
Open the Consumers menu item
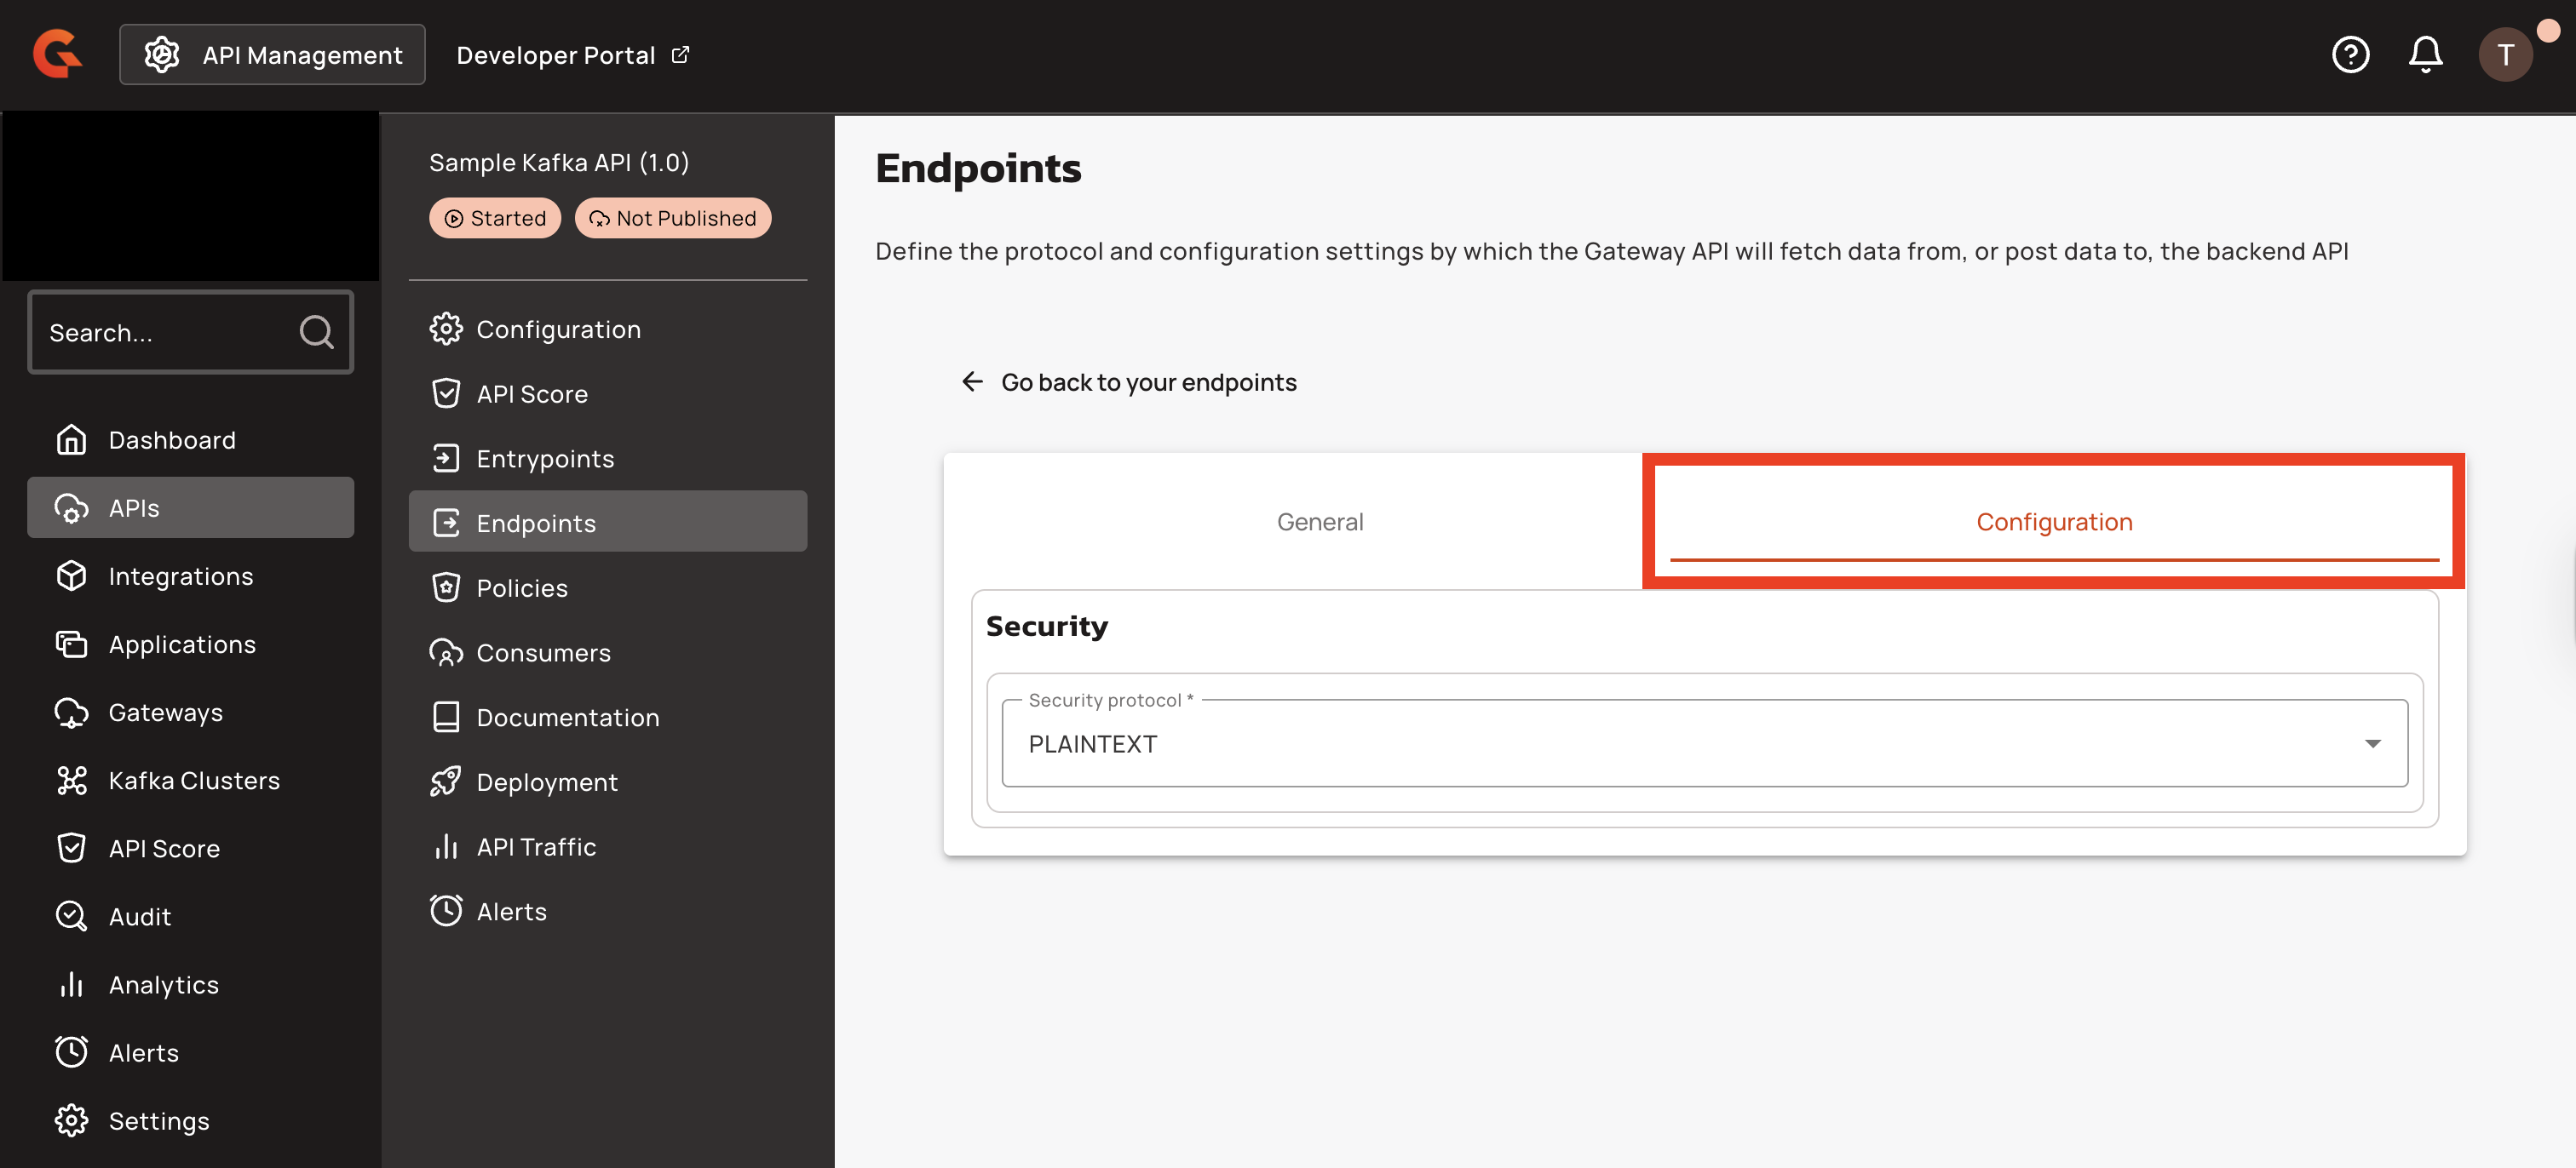(542, 652)
